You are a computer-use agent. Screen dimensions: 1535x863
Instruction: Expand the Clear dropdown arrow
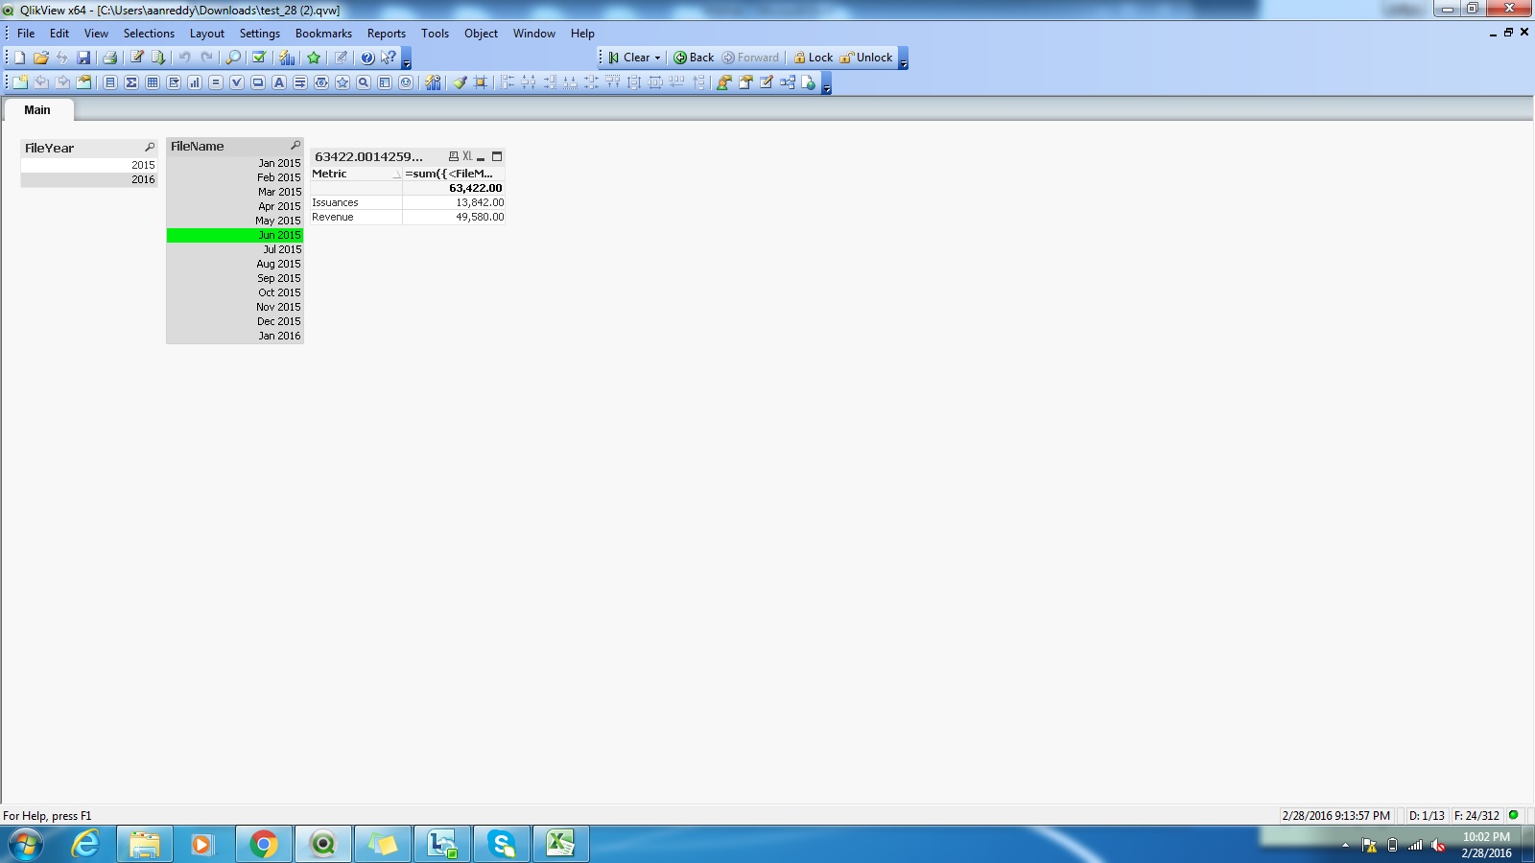pos(658,58)
